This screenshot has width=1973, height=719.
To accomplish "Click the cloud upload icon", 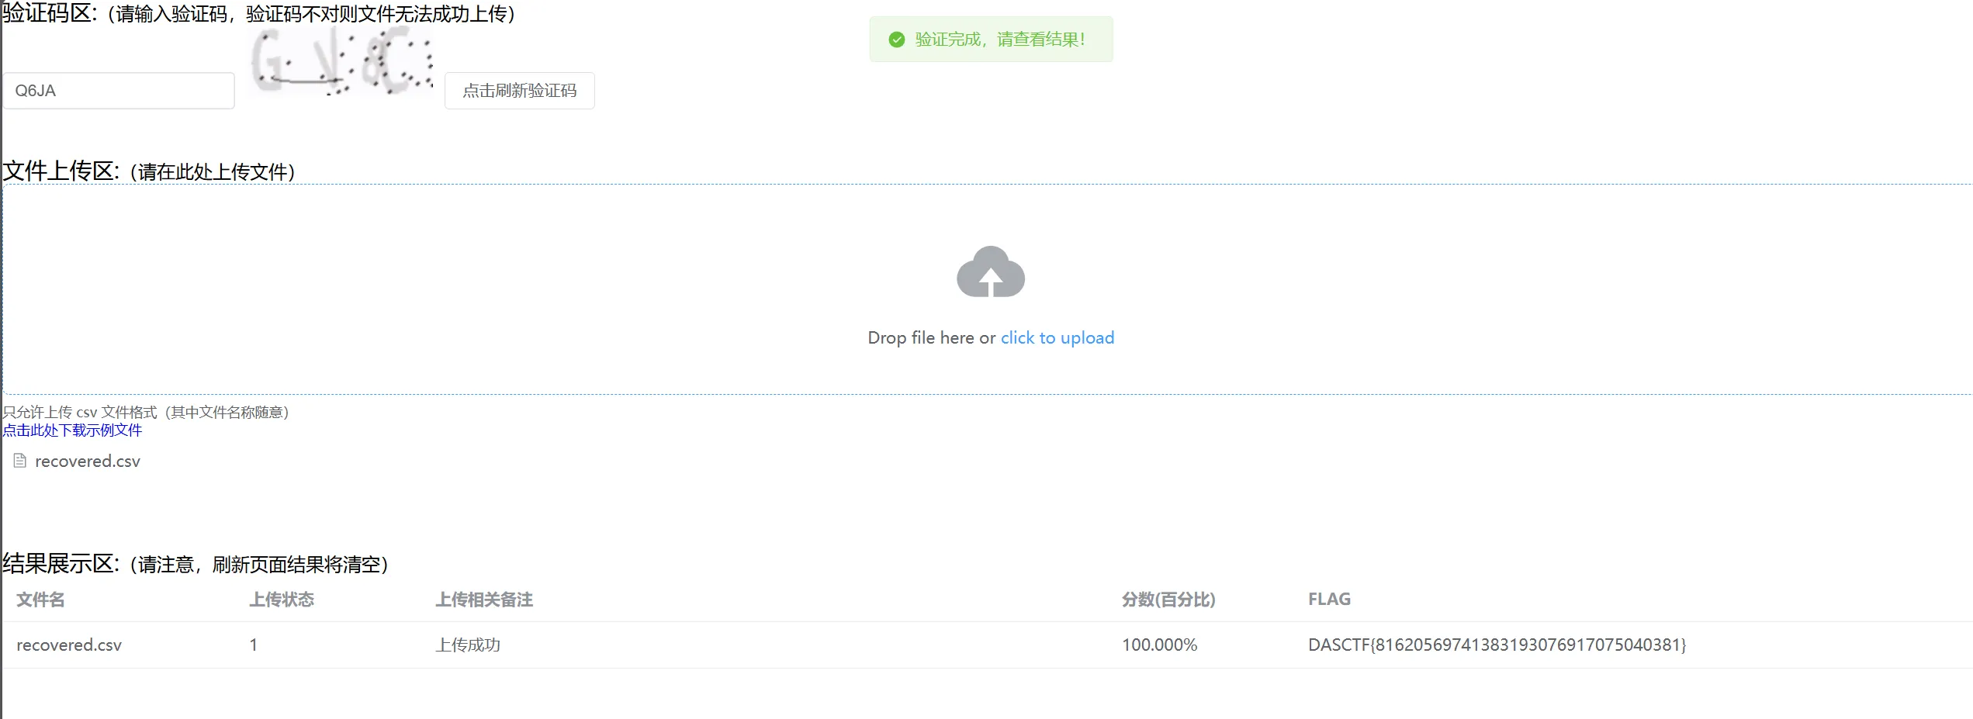I will click(991, 272).
